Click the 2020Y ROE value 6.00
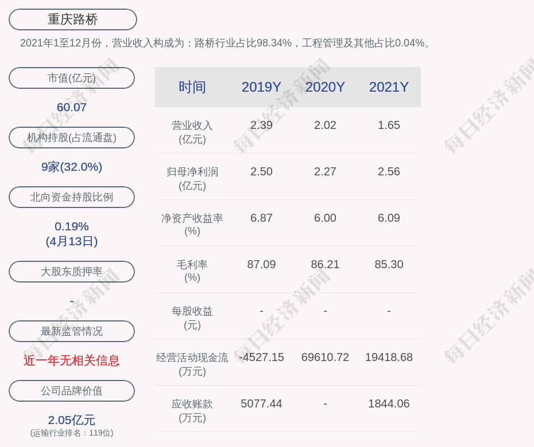The image size is (534, 447). (x=325, y=218)
